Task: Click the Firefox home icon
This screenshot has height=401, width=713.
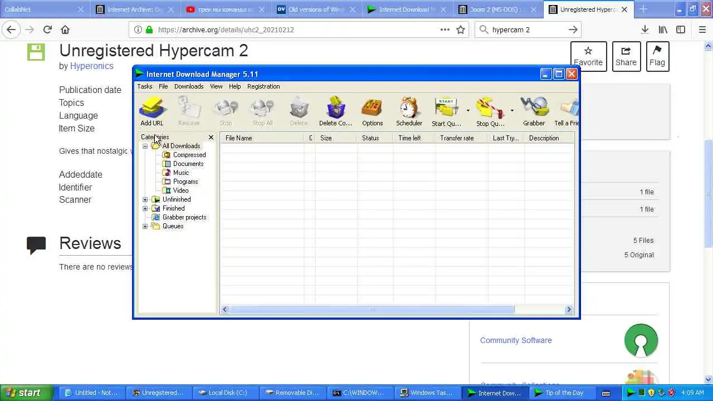Action: click(x=65, y=30)
